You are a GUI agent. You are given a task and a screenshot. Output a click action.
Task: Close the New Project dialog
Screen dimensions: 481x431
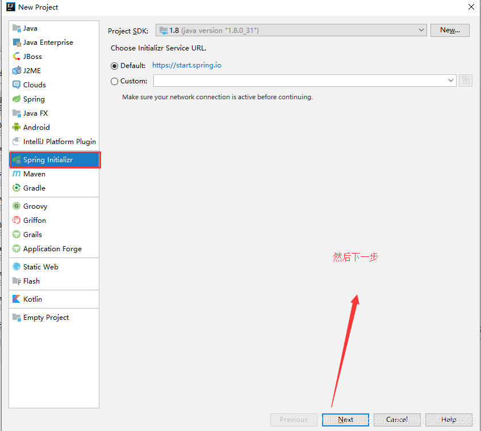coord(471,7)
